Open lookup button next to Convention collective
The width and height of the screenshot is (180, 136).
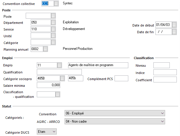coord(56,3)
